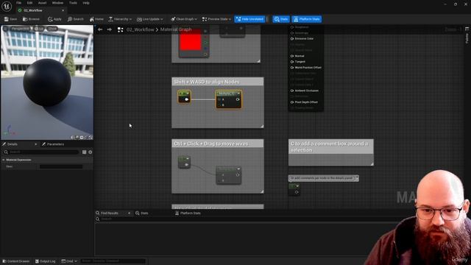Click the 02_Workflow breadcrumb
The image size is (471, 265).
pyautogui.click(x=141, y=29)
